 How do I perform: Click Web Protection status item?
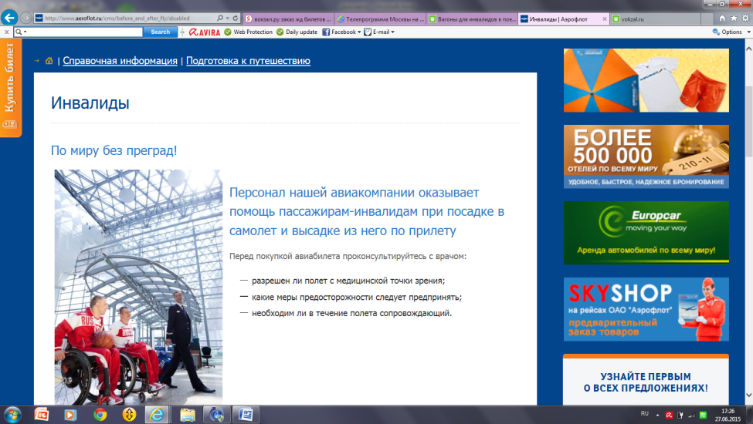248,32
